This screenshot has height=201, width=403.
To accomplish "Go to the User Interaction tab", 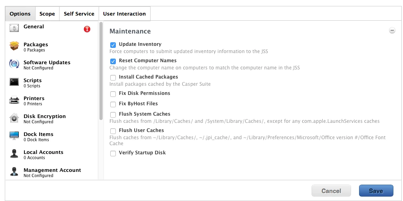I will click(124, 14).
